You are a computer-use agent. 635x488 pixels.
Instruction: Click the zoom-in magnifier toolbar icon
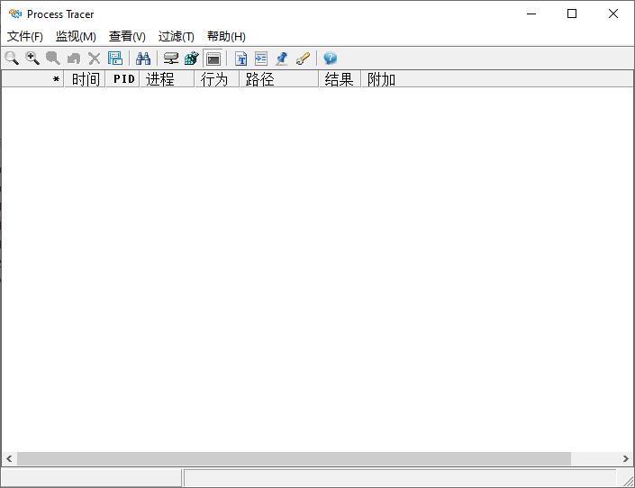click(32, 59)
